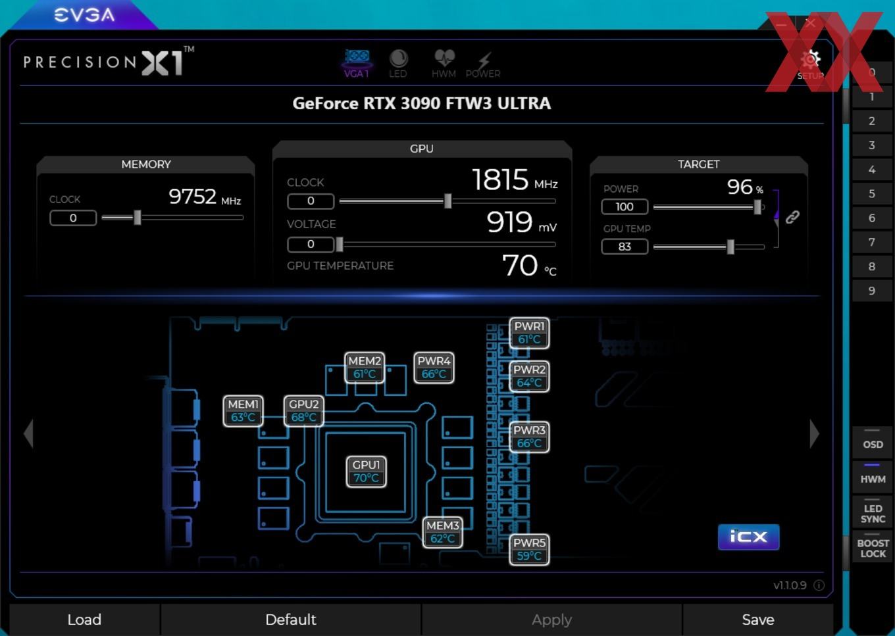Viewport: 895px width, 636px height.
Task: Click the GeForce RTX 3090 FTW3 ULTRA title
Action: coord(422,103)
